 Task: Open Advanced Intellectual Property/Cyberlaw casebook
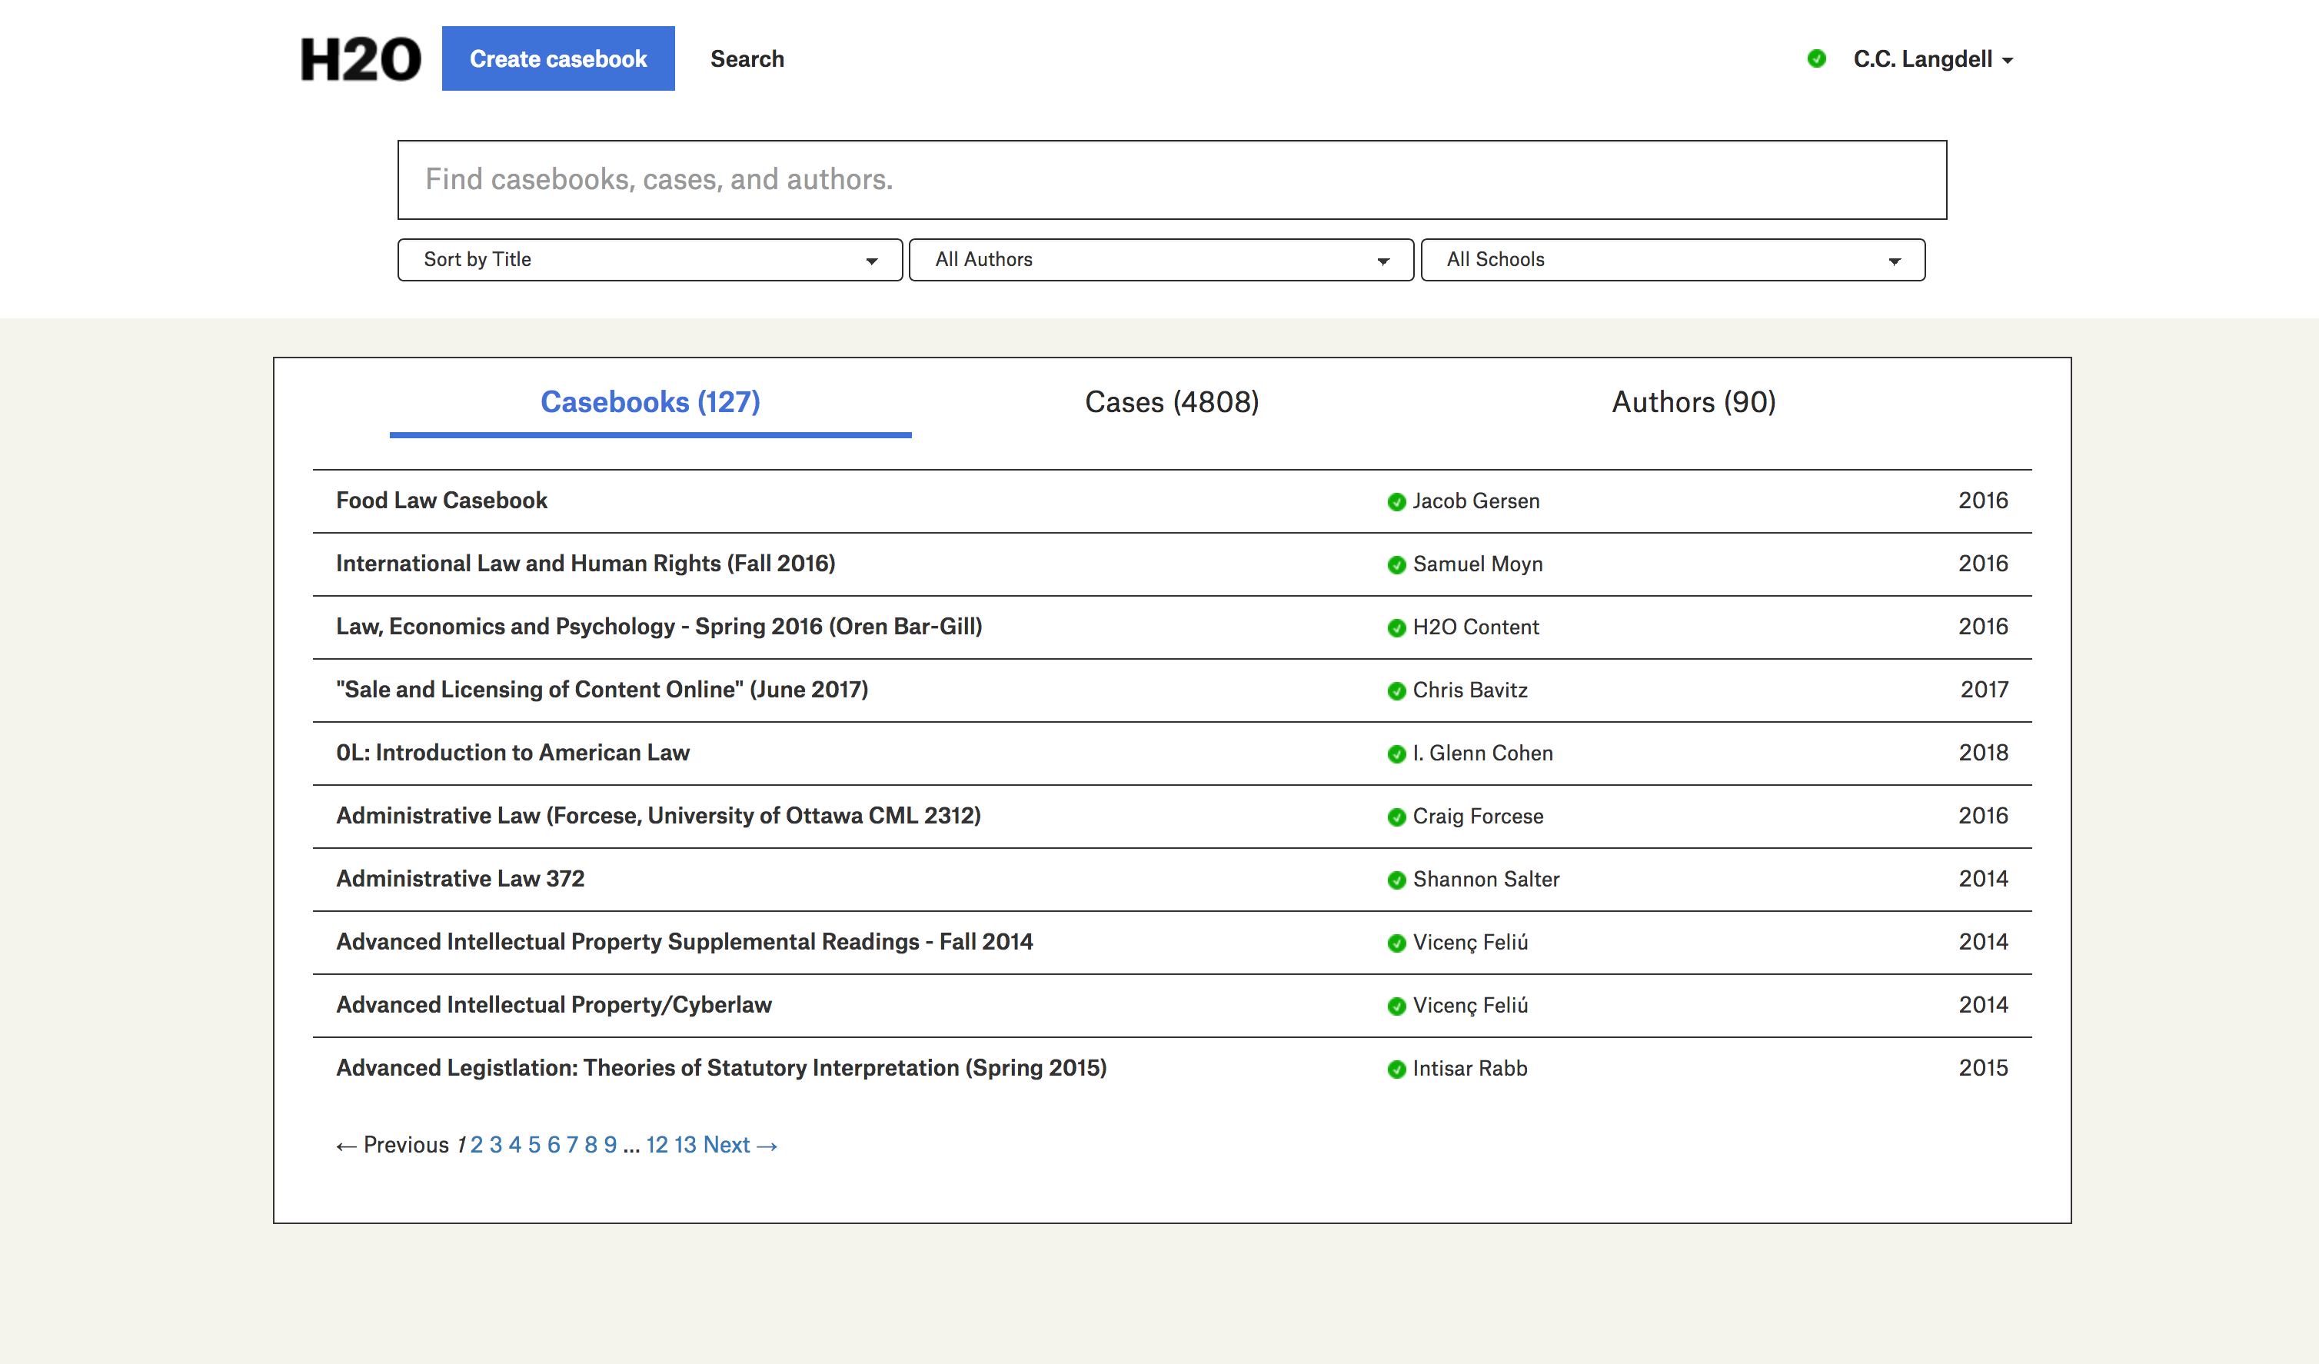(553, 1005)
